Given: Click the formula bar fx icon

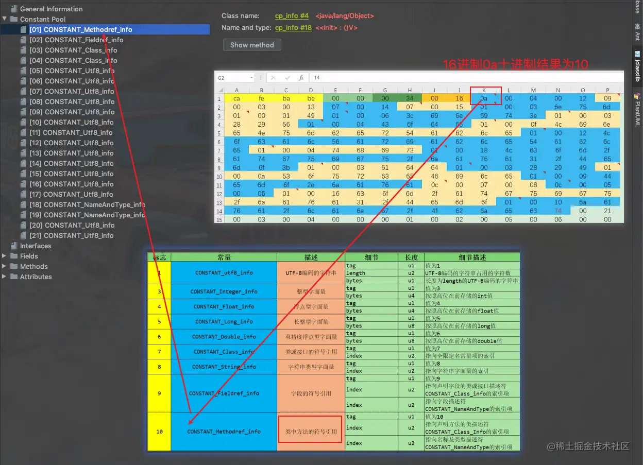Looking at the screenshot, I should [301, 78].
